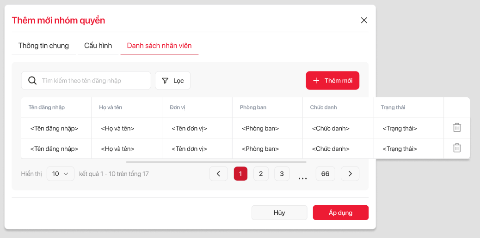Click the horizontal scrollbar under the table
Screen dimensions: 480x238
216,162
